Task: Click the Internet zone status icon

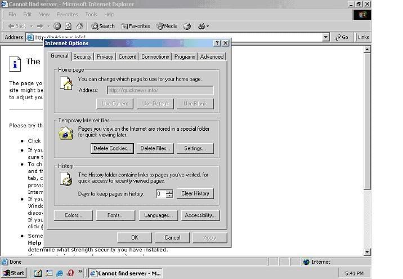Action: coord(306,262)
